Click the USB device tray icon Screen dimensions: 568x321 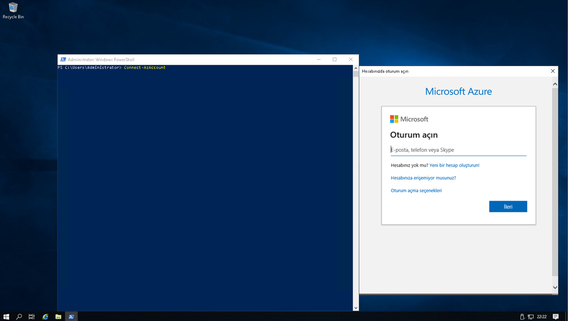(x=523, y=316)
